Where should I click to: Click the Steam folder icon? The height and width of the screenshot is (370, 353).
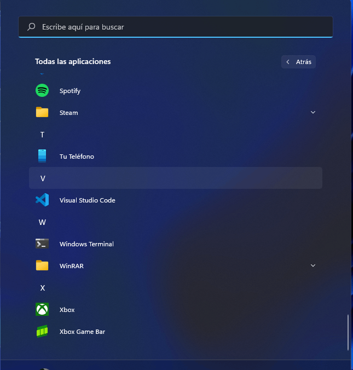(x=42, y=112)
